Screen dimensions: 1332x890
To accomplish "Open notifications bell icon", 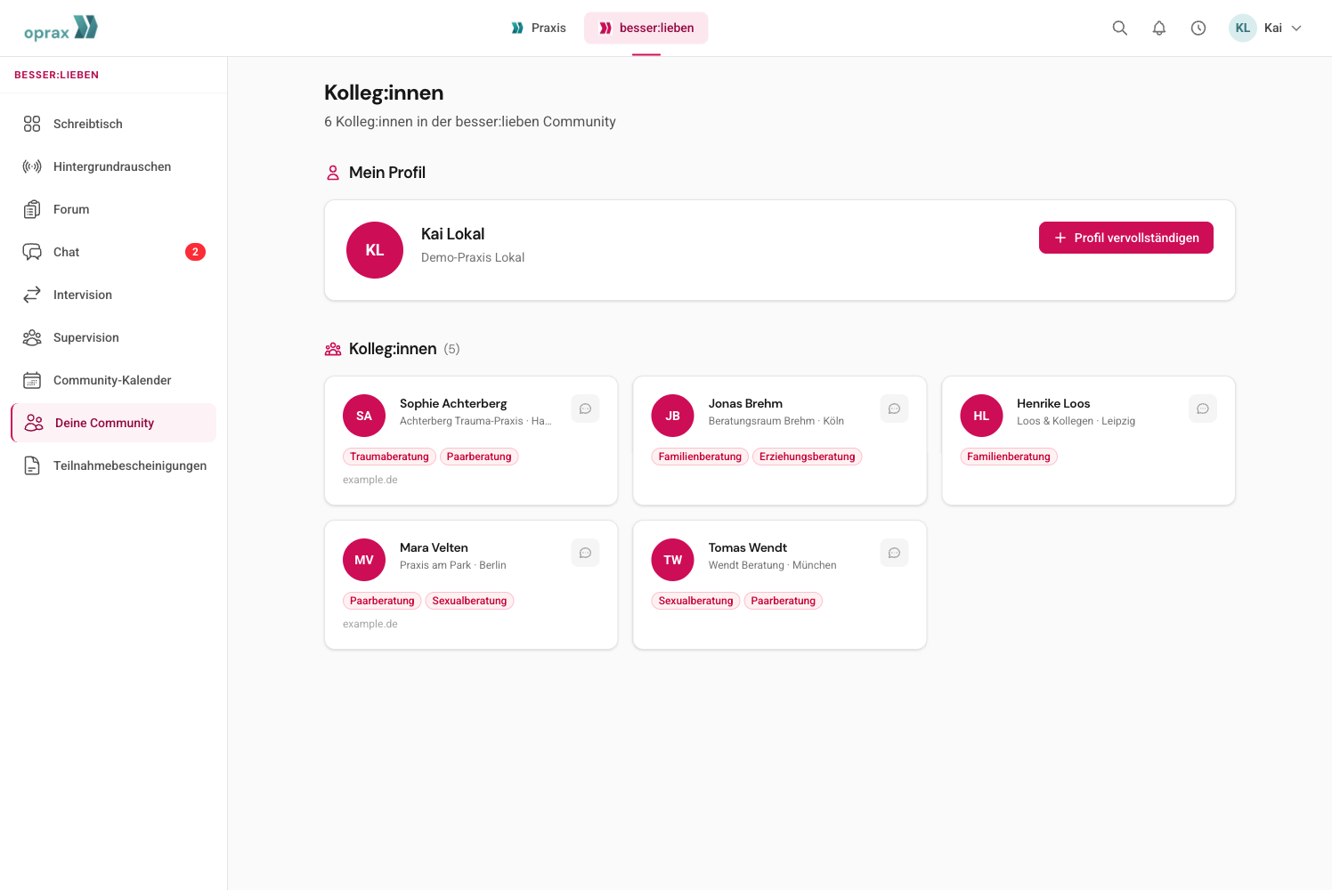I will [x=1159, y=28].
